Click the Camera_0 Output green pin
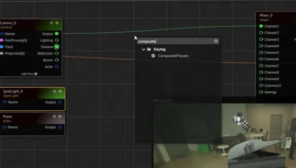 click(57, 34)
